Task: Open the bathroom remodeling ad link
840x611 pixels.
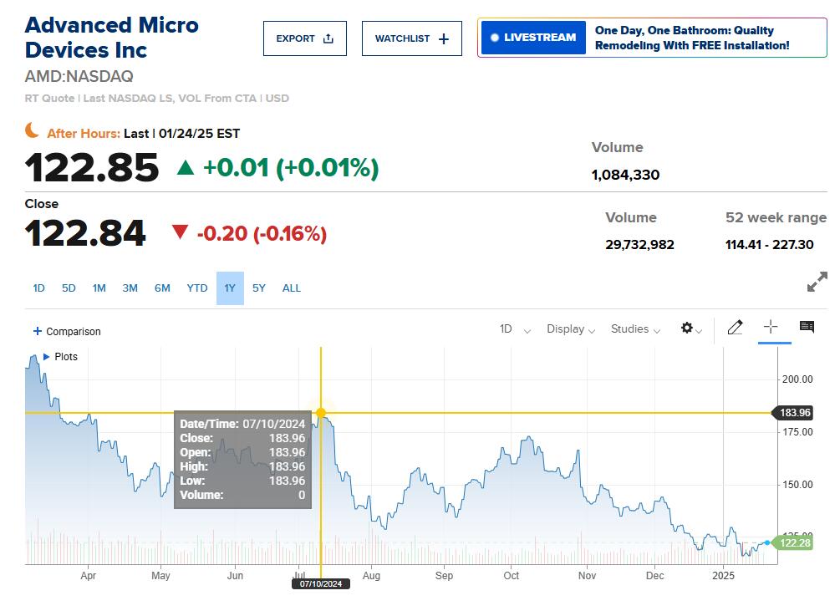Action: point(691,38)
